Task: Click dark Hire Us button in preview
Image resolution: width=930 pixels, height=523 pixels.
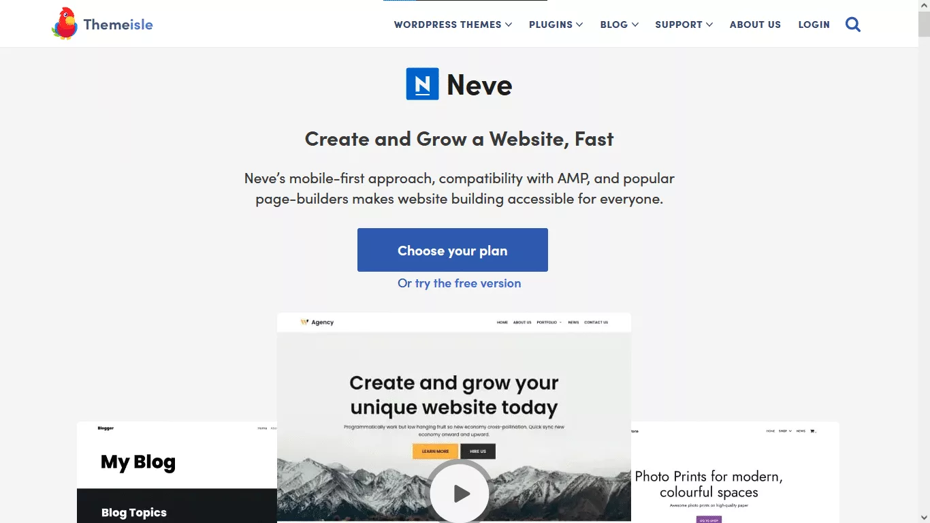Action: click(x=478, y=451)
